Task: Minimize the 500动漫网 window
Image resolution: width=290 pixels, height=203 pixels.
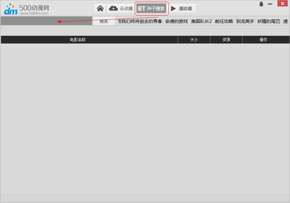Action: 270,4
